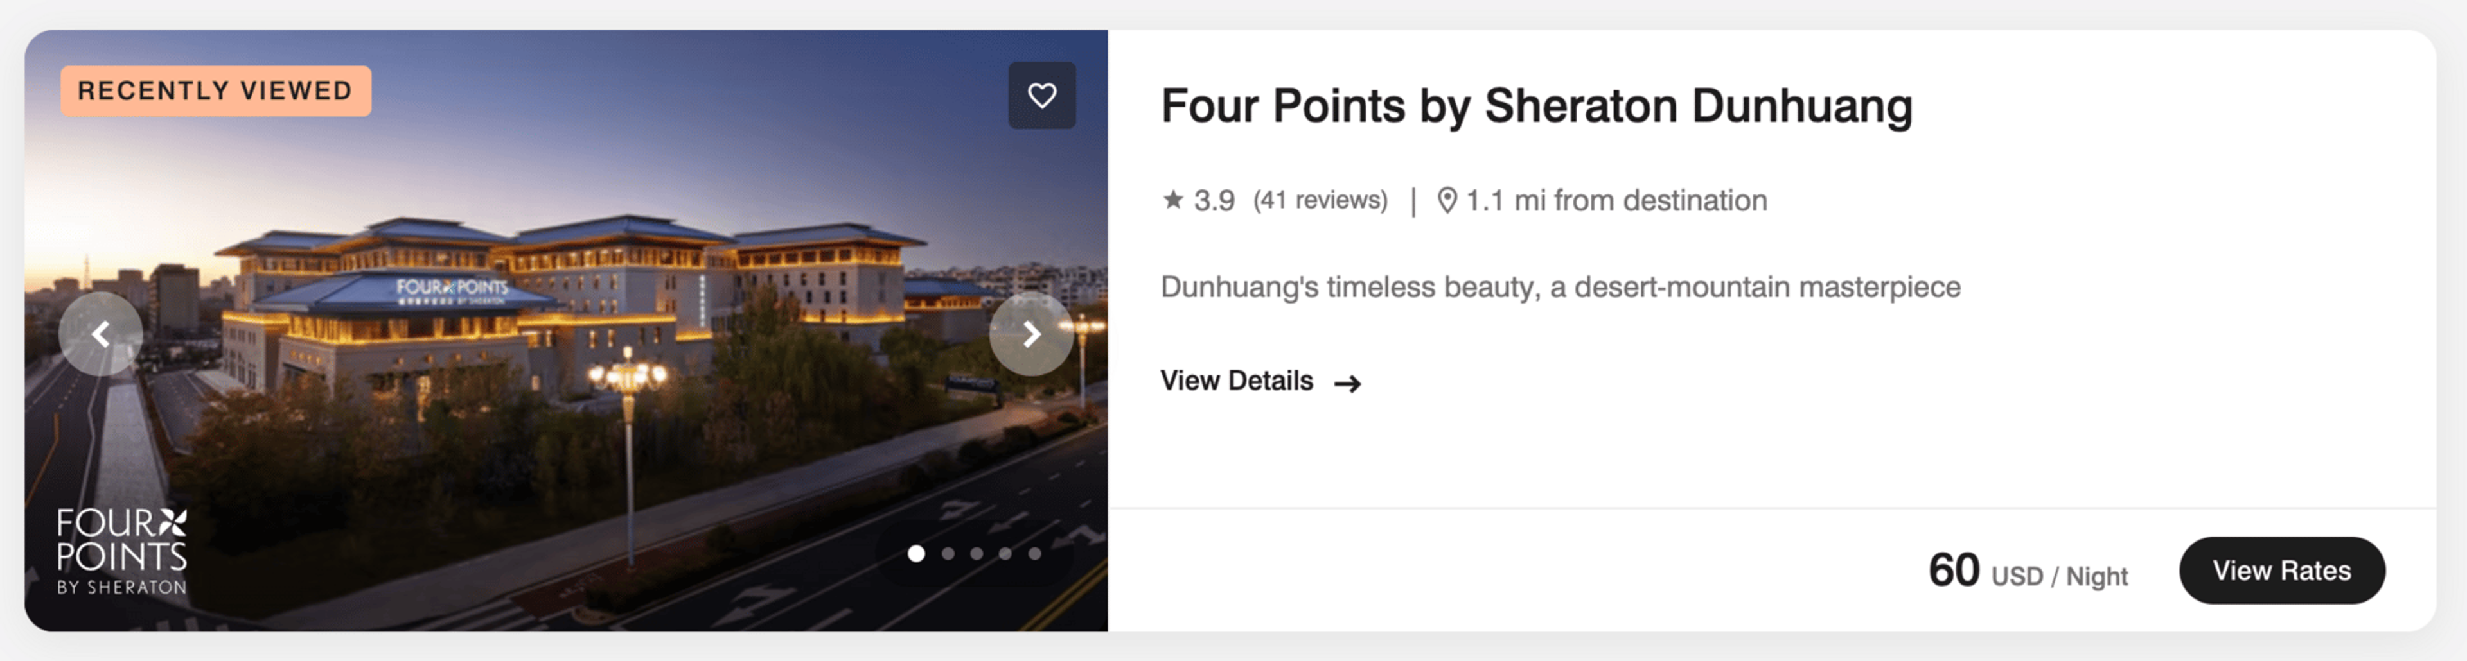Click the arrow beside View Details
The width and height of the screenshot is (2467, 661).
(x=1347, y=384)
